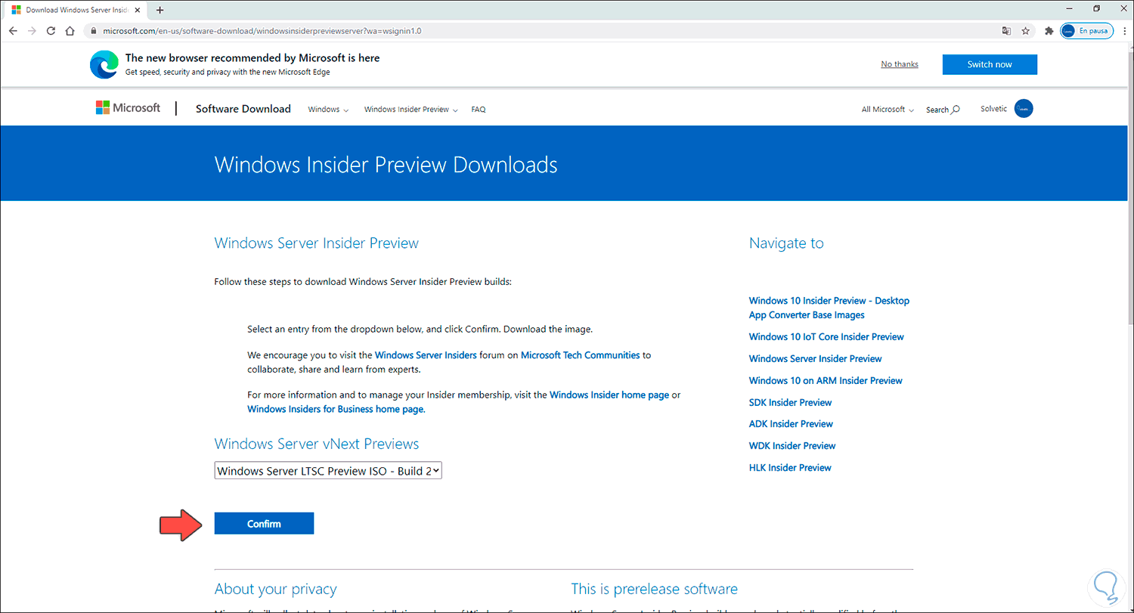Viewport: 1134px width, 613px height.
Task: Bookmark this page with the star
Action: coord(1026,31)
